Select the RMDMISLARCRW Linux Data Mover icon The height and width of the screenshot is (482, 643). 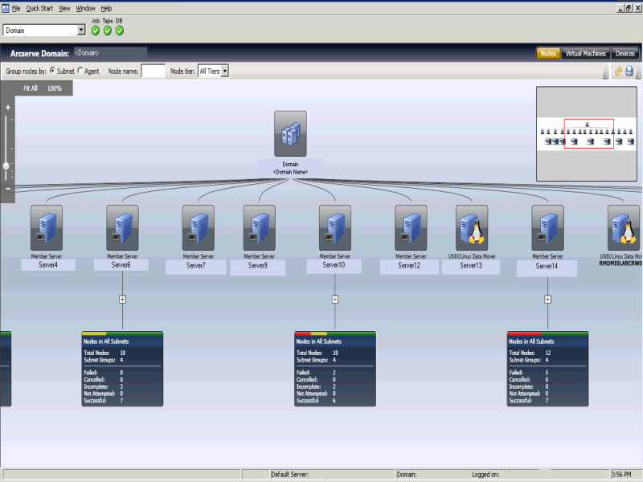(624, 227)
